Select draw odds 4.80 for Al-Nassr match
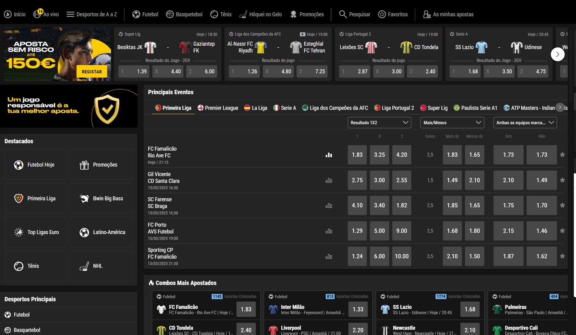This screenshot has width=576, height=335. 278,71
